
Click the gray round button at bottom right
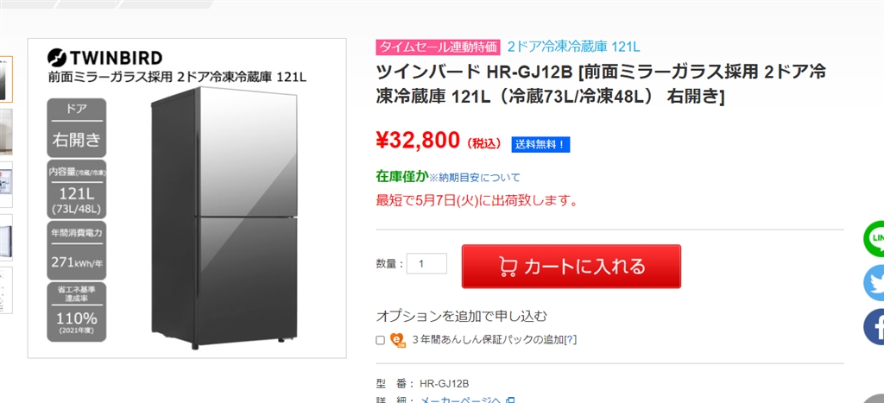pyautogui.click(x=877, y=399)
